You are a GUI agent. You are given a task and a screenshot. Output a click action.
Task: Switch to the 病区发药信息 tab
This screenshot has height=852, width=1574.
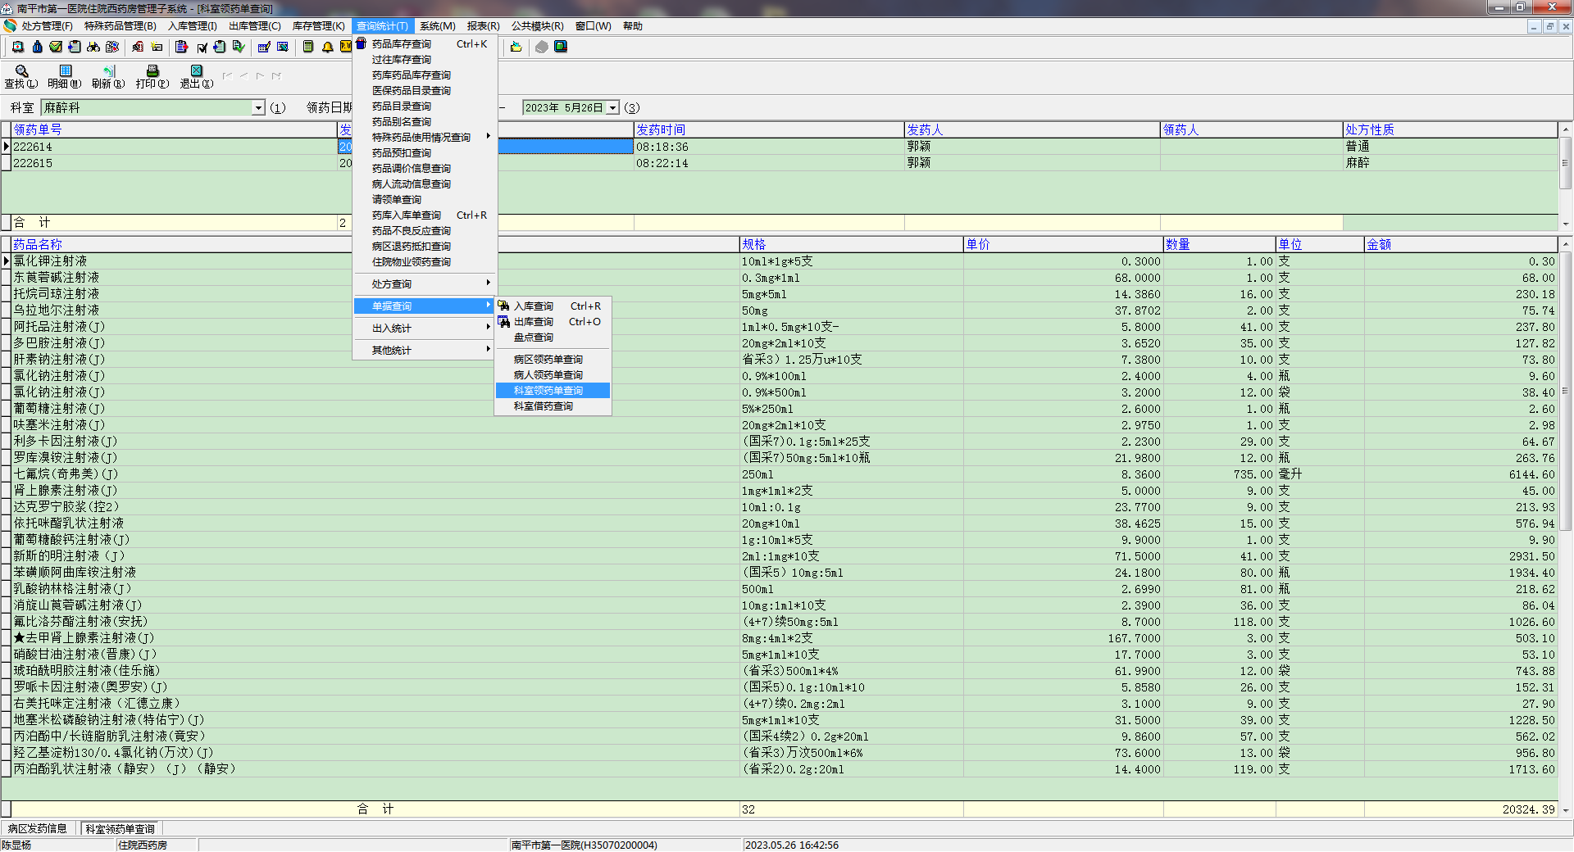point(38,829)
